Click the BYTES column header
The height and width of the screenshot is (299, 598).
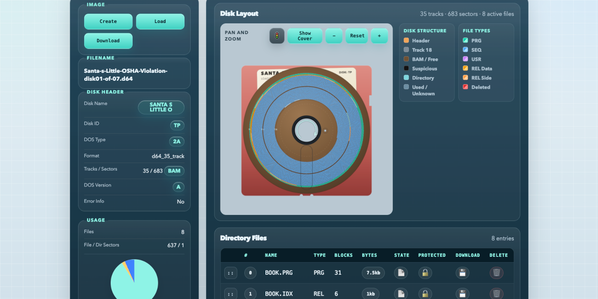[370, 256]
